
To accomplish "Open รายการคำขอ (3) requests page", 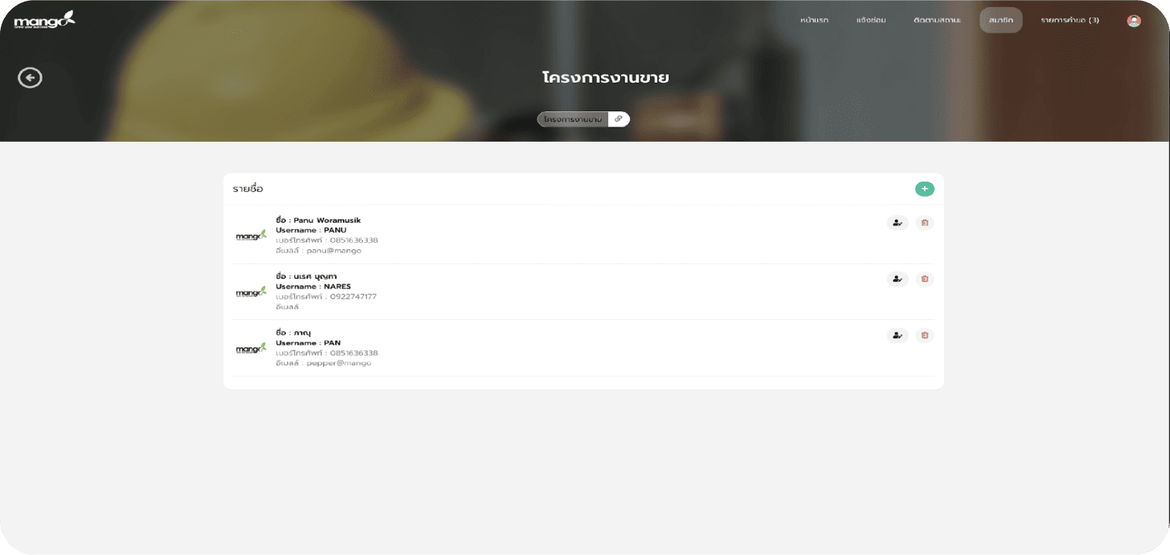I will 1069,21.
